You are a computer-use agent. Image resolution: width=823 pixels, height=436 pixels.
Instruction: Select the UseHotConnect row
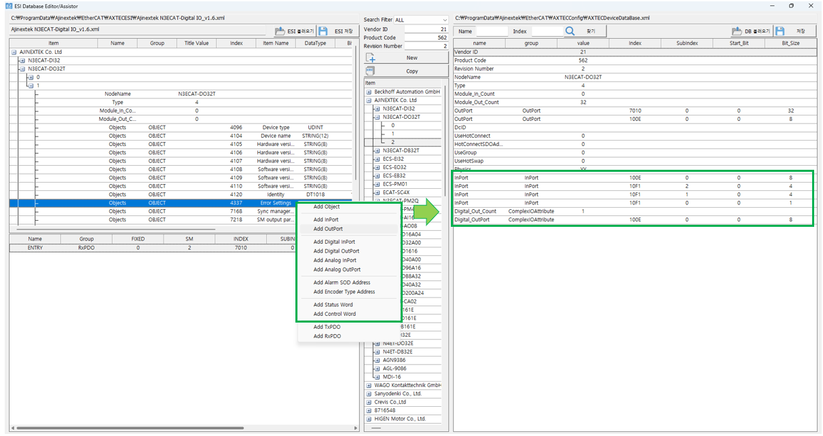(x=635, y=136)
